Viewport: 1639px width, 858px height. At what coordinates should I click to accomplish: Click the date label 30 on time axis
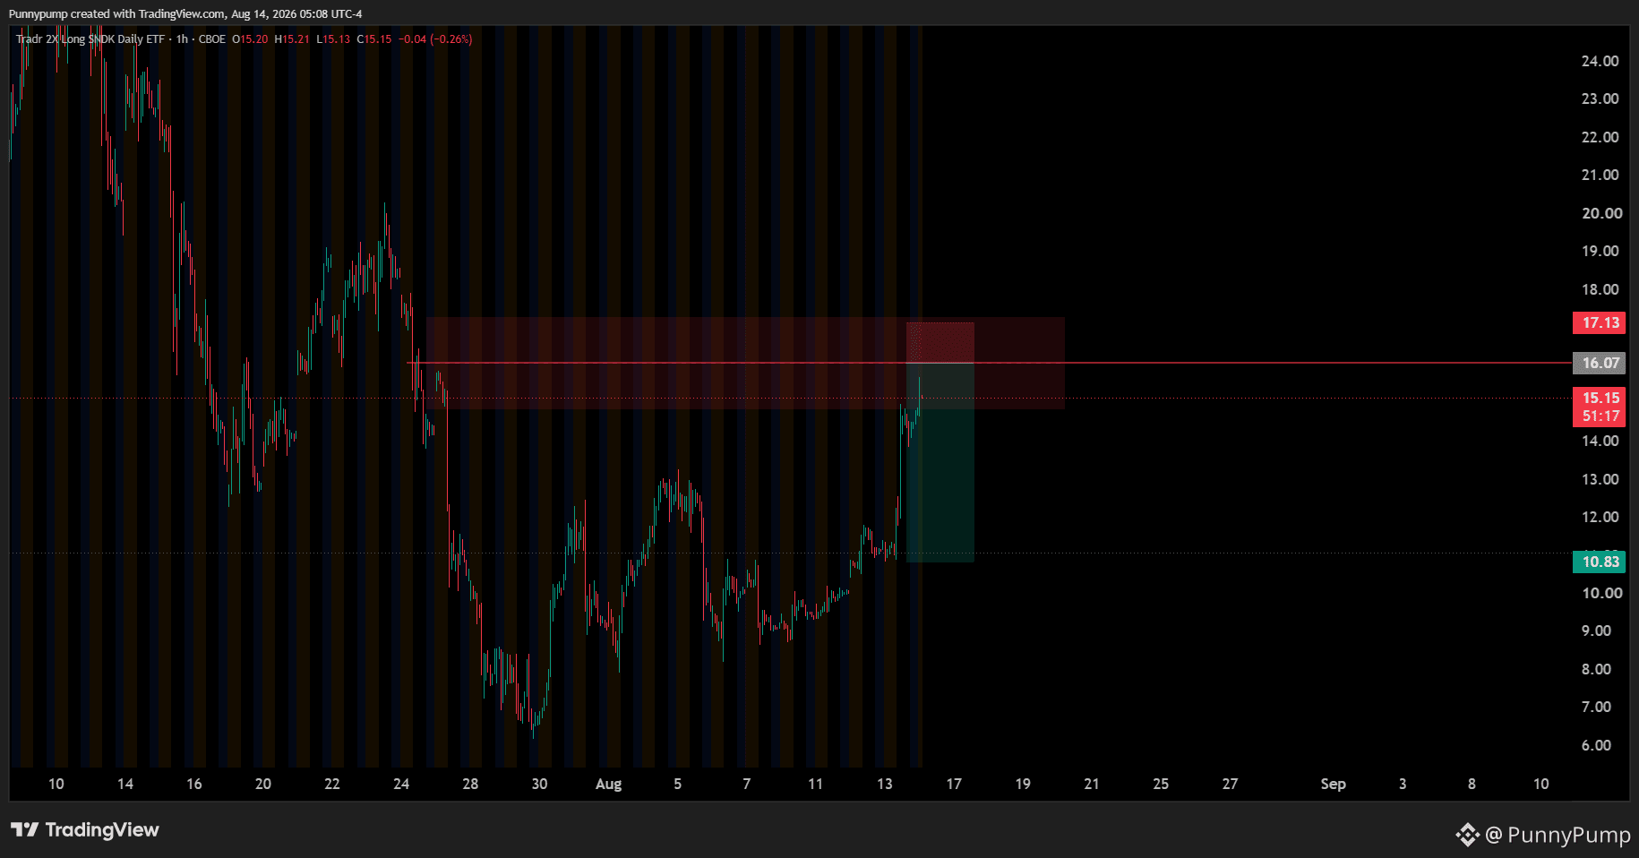click(x=539, y=784)
